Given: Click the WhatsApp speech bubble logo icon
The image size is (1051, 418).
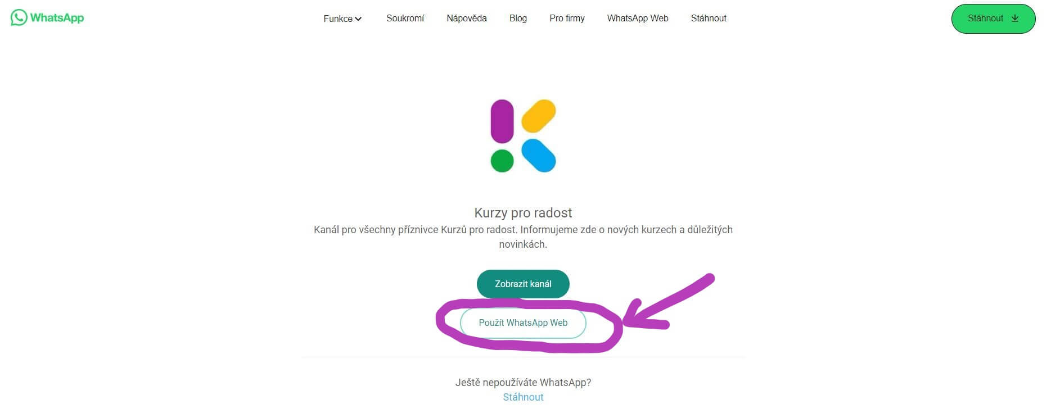Looking at the screenshot, I should click(x=19, y=17).
